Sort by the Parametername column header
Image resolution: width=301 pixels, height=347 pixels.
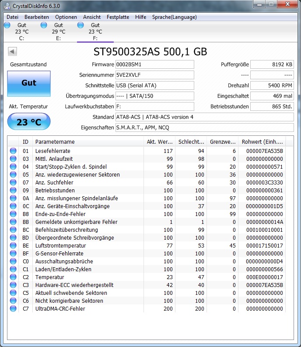point(88,142)
